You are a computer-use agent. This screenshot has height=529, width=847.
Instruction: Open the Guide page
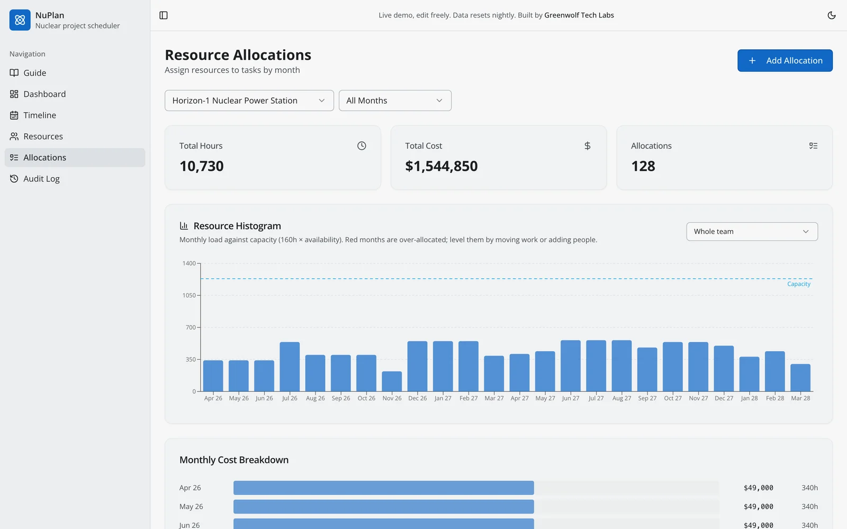click(x=75, y=73)
